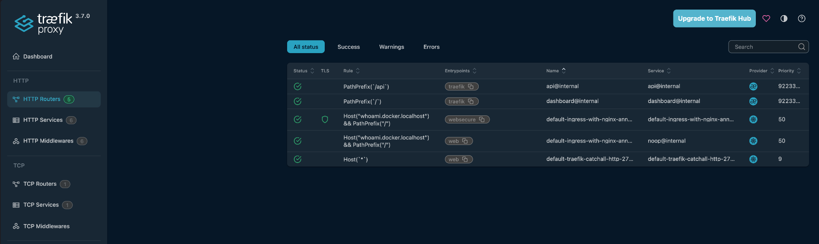Select the All status filter tab
The image size is (819, 244).
click(306, 47)
